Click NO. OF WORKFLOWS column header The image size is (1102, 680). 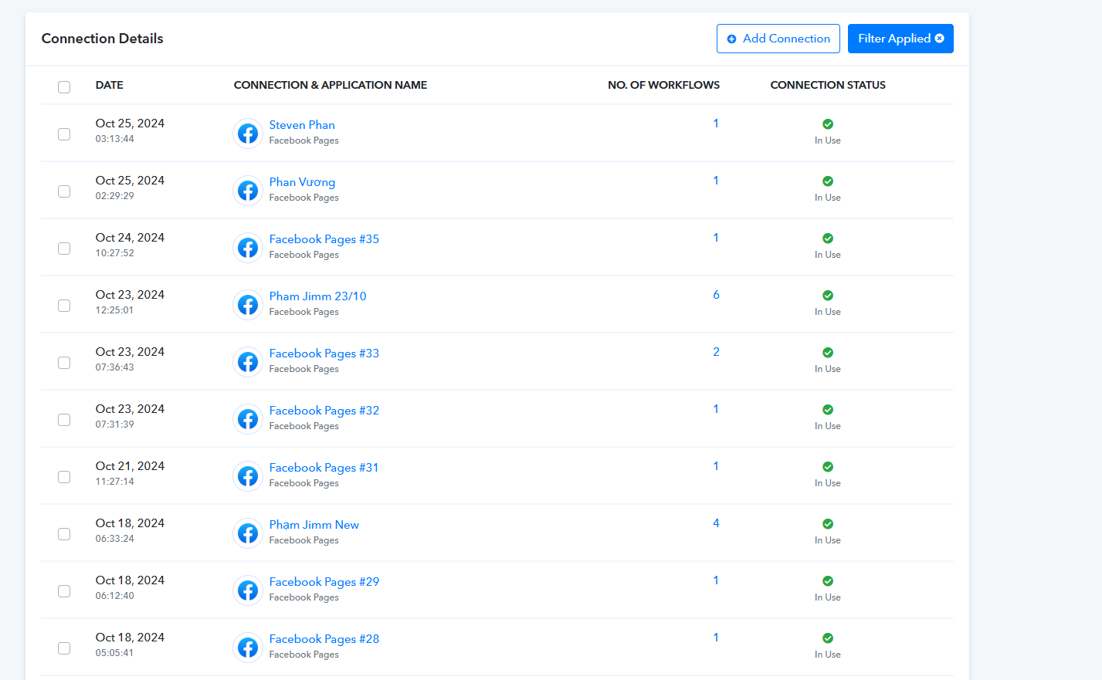tap(663, 85)
